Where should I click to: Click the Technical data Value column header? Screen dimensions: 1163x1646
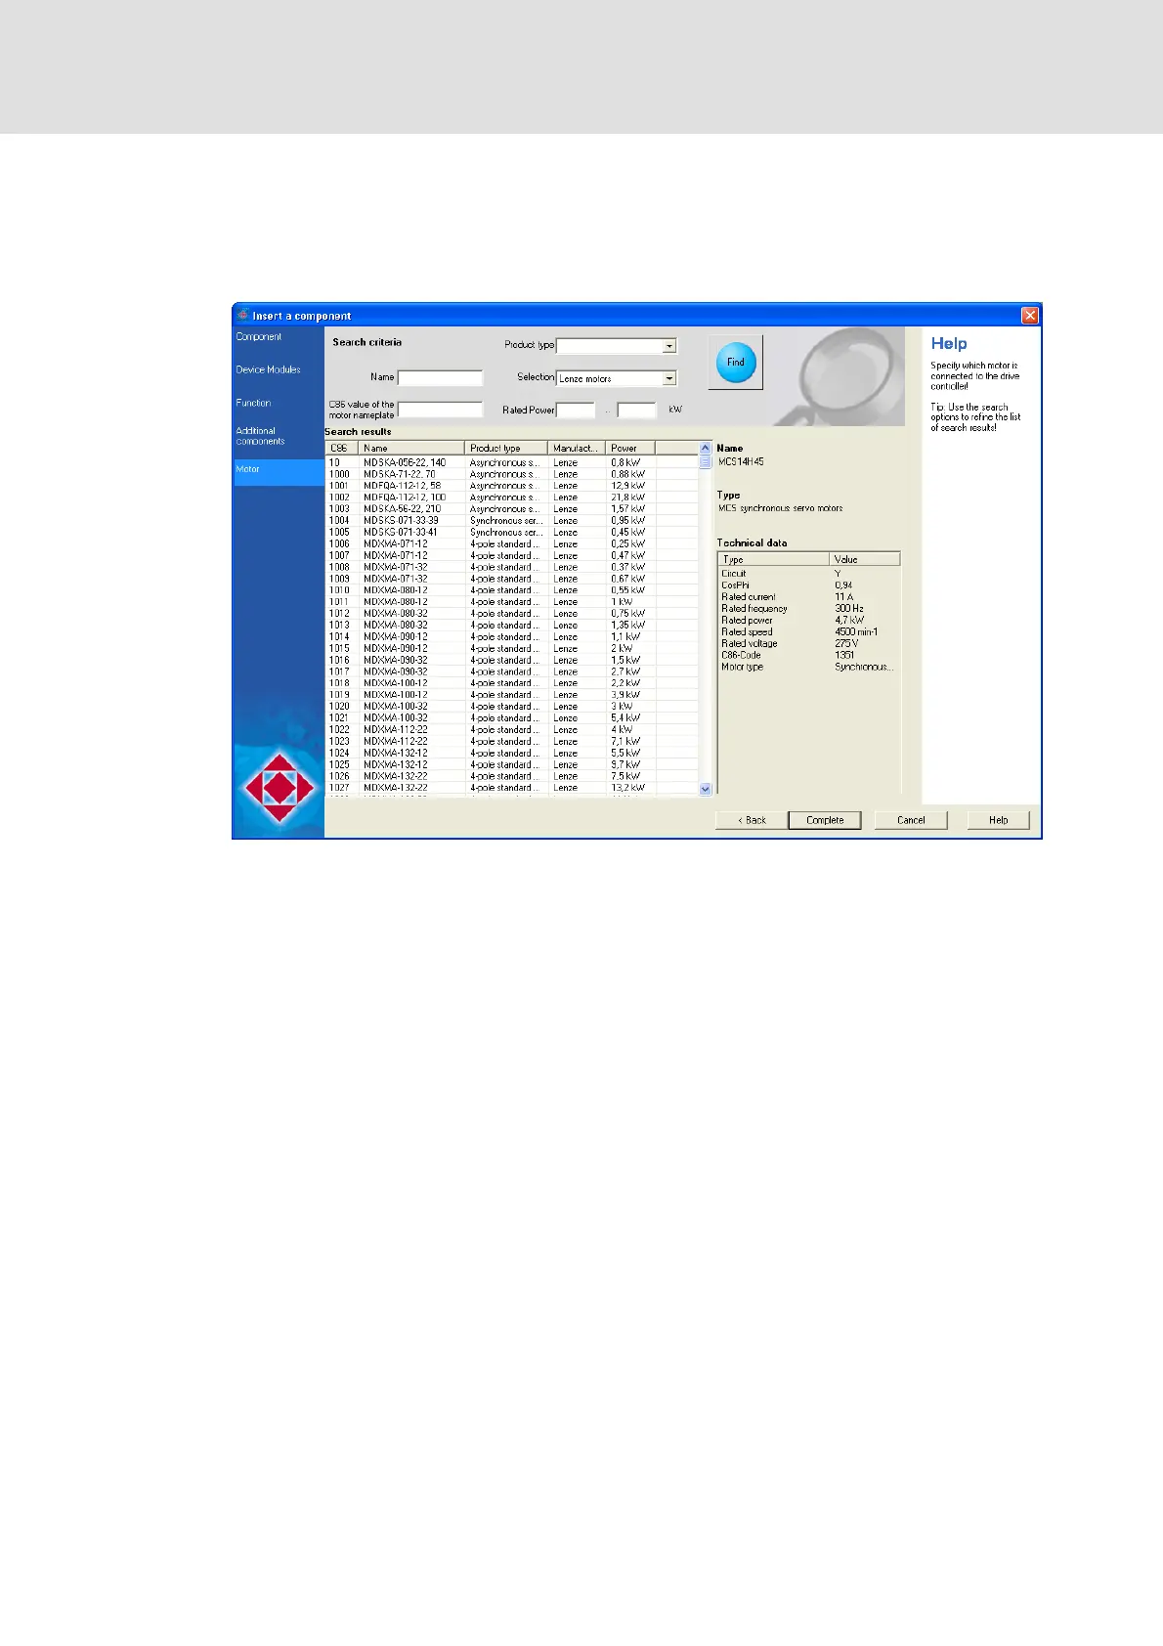[865, 559]
